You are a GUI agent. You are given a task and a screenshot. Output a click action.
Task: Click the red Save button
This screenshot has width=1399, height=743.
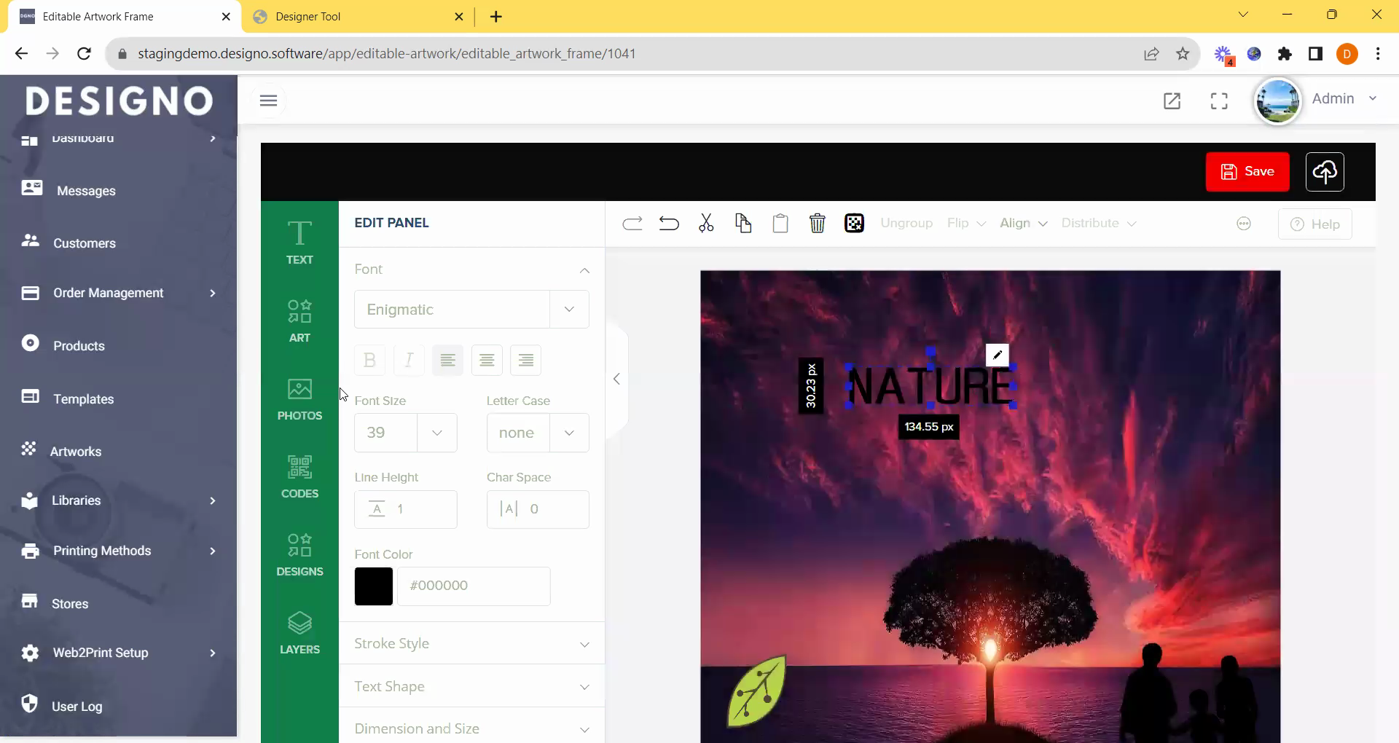[1247, 172]
